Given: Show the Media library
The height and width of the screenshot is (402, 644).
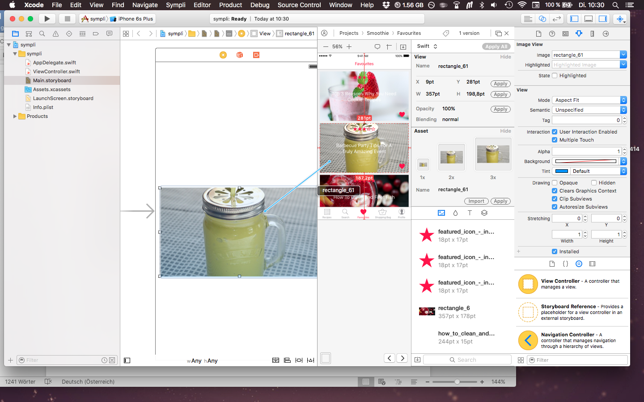Looking at the screenshot, I should click(592, 264).
